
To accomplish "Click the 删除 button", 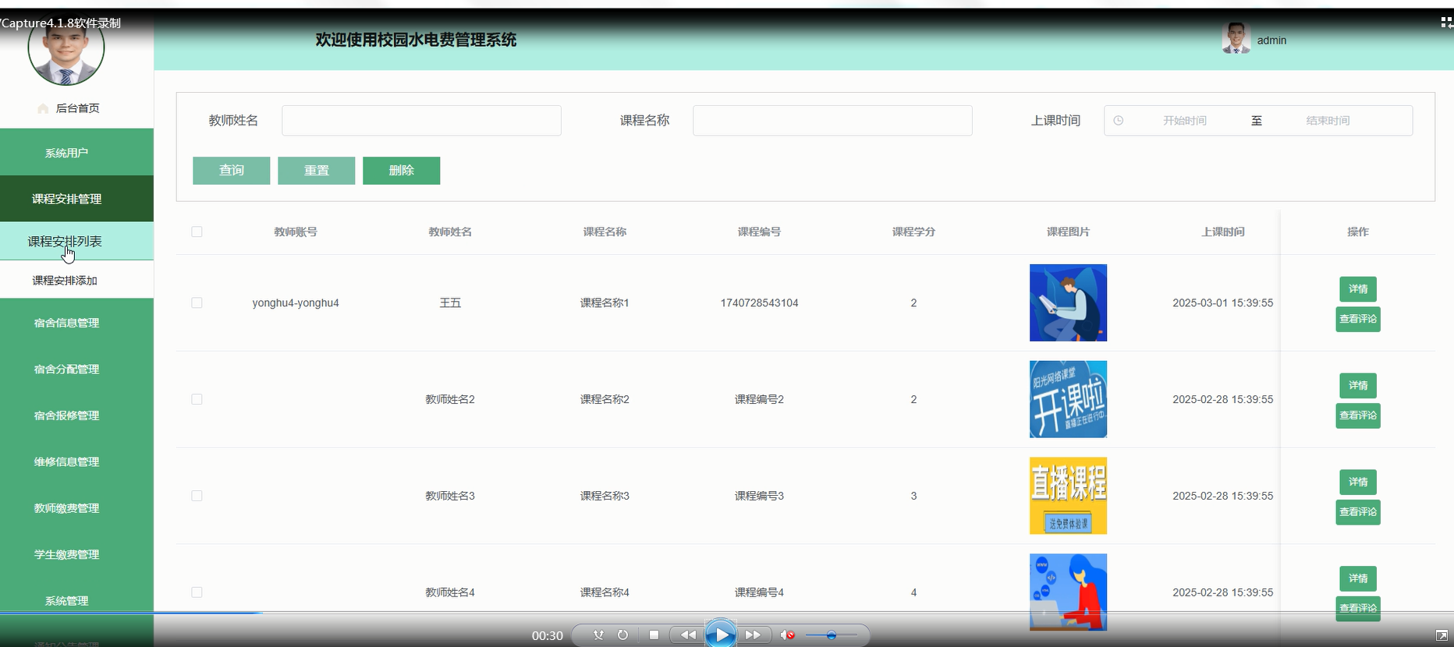I will click(402, 171).
